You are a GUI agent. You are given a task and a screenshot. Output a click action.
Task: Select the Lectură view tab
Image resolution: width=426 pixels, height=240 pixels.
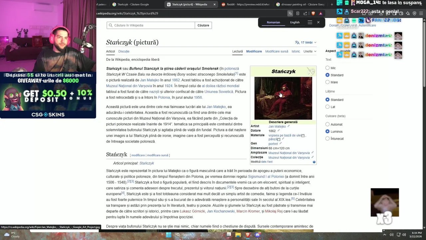(x=237, y=51)
